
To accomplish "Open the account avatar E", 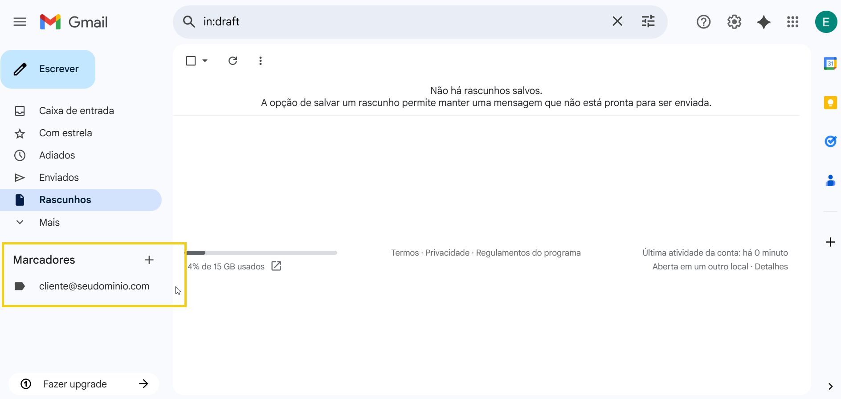I will [826, 22].
